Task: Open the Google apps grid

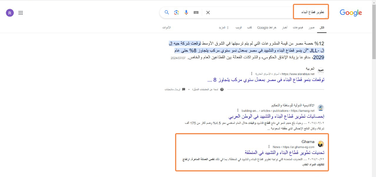Action: click(21, 13)
